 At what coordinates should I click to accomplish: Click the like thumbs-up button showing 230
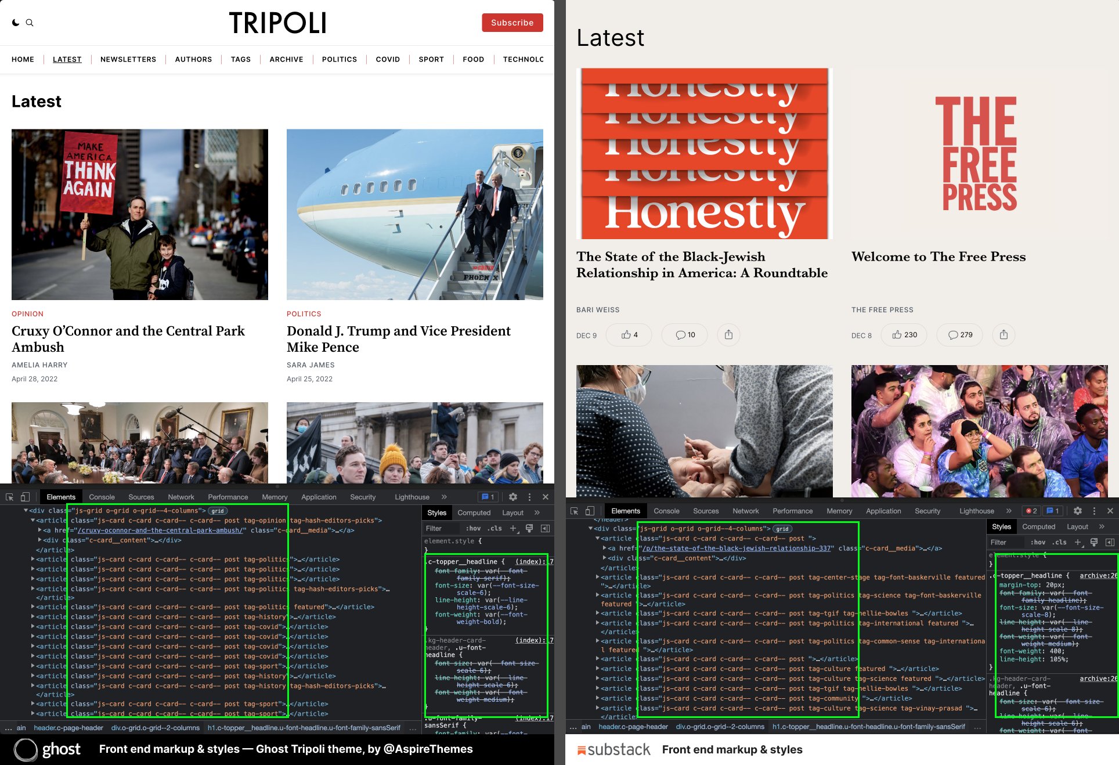pyautogui.click(x=904, y=335)
